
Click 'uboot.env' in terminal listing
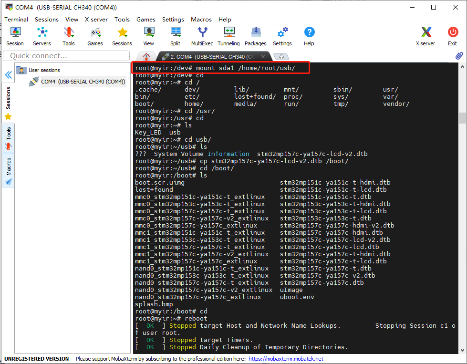pos(297,297)
